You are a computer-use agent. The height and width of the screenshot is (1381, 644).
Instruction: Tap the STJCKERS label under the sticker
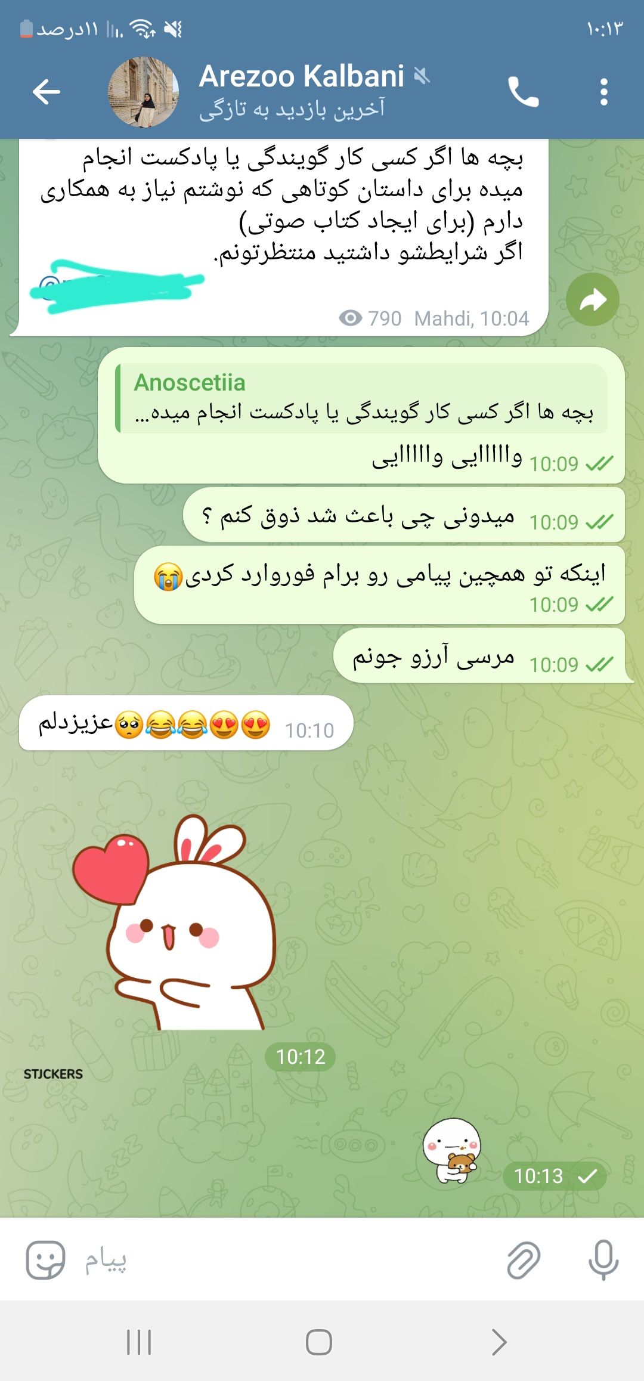click(53, 1074)
